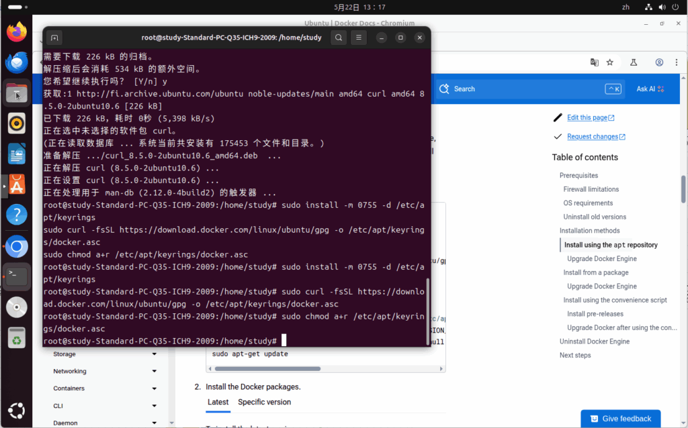Open the volume icon in top bar
This screenshot has height=428, width=688.
tap(662, 7)
